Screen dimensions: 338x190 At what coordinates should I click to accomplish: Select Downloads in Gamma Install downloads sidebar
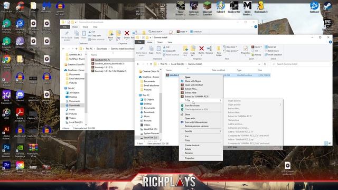tap(74, 106)
